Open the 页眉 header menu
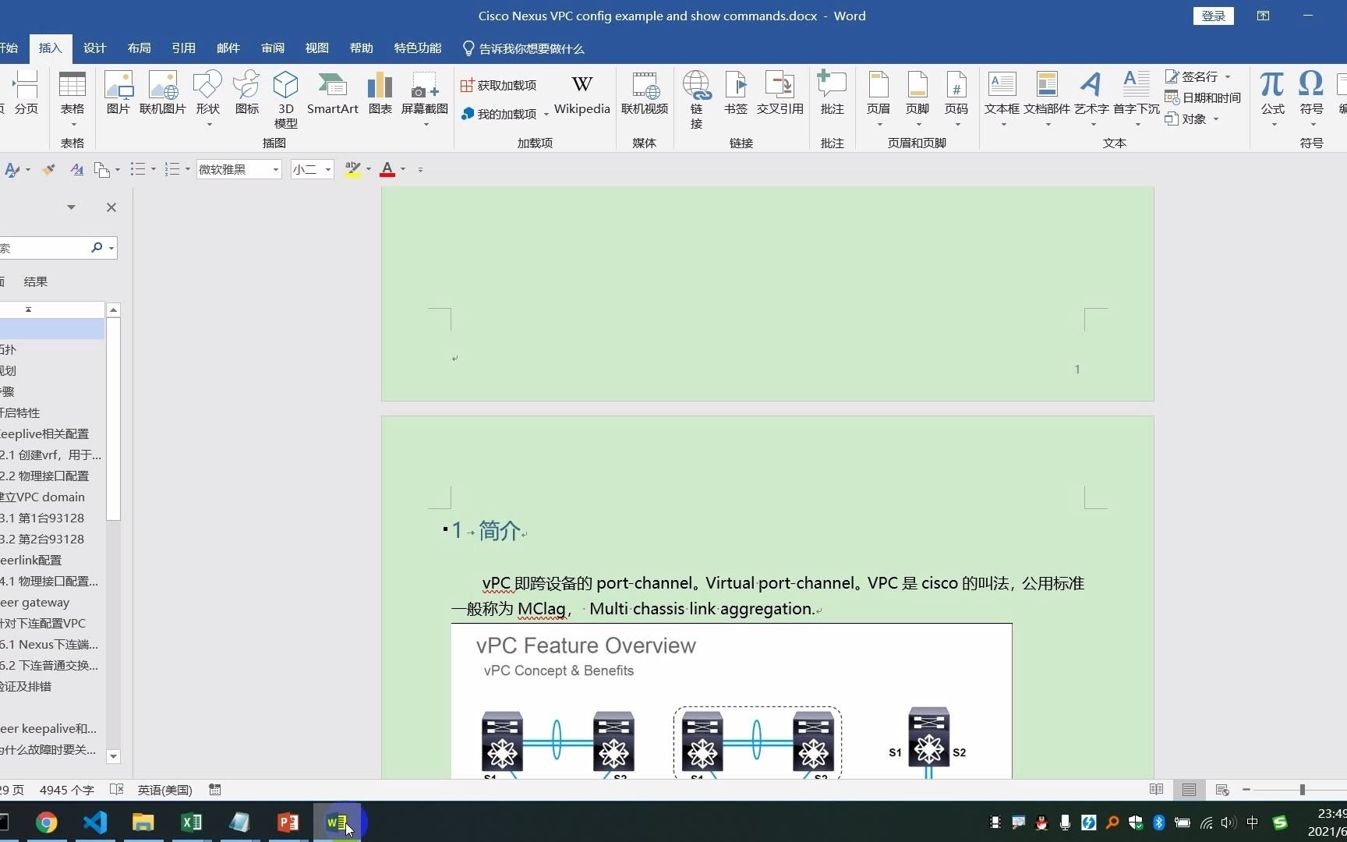The width and height of the screenshot is (1347, 842). [x=879, y=99]
